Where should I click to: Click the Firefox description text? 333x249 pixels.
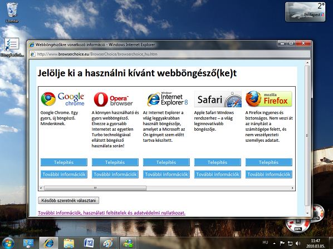click(269, 127)
